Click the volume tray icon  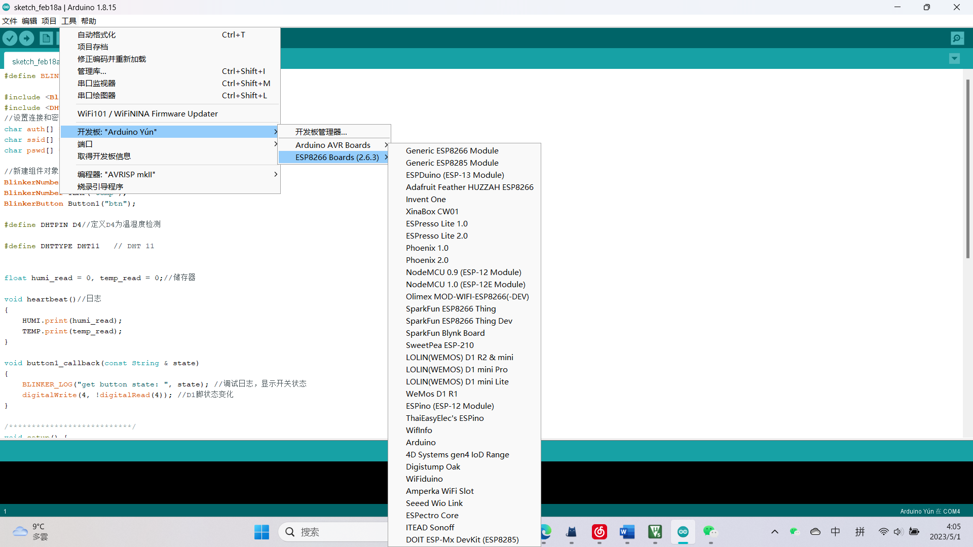coord(898,532)
